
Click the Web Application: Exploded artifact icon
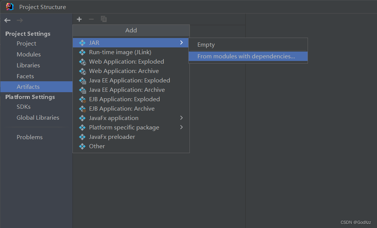83,62
